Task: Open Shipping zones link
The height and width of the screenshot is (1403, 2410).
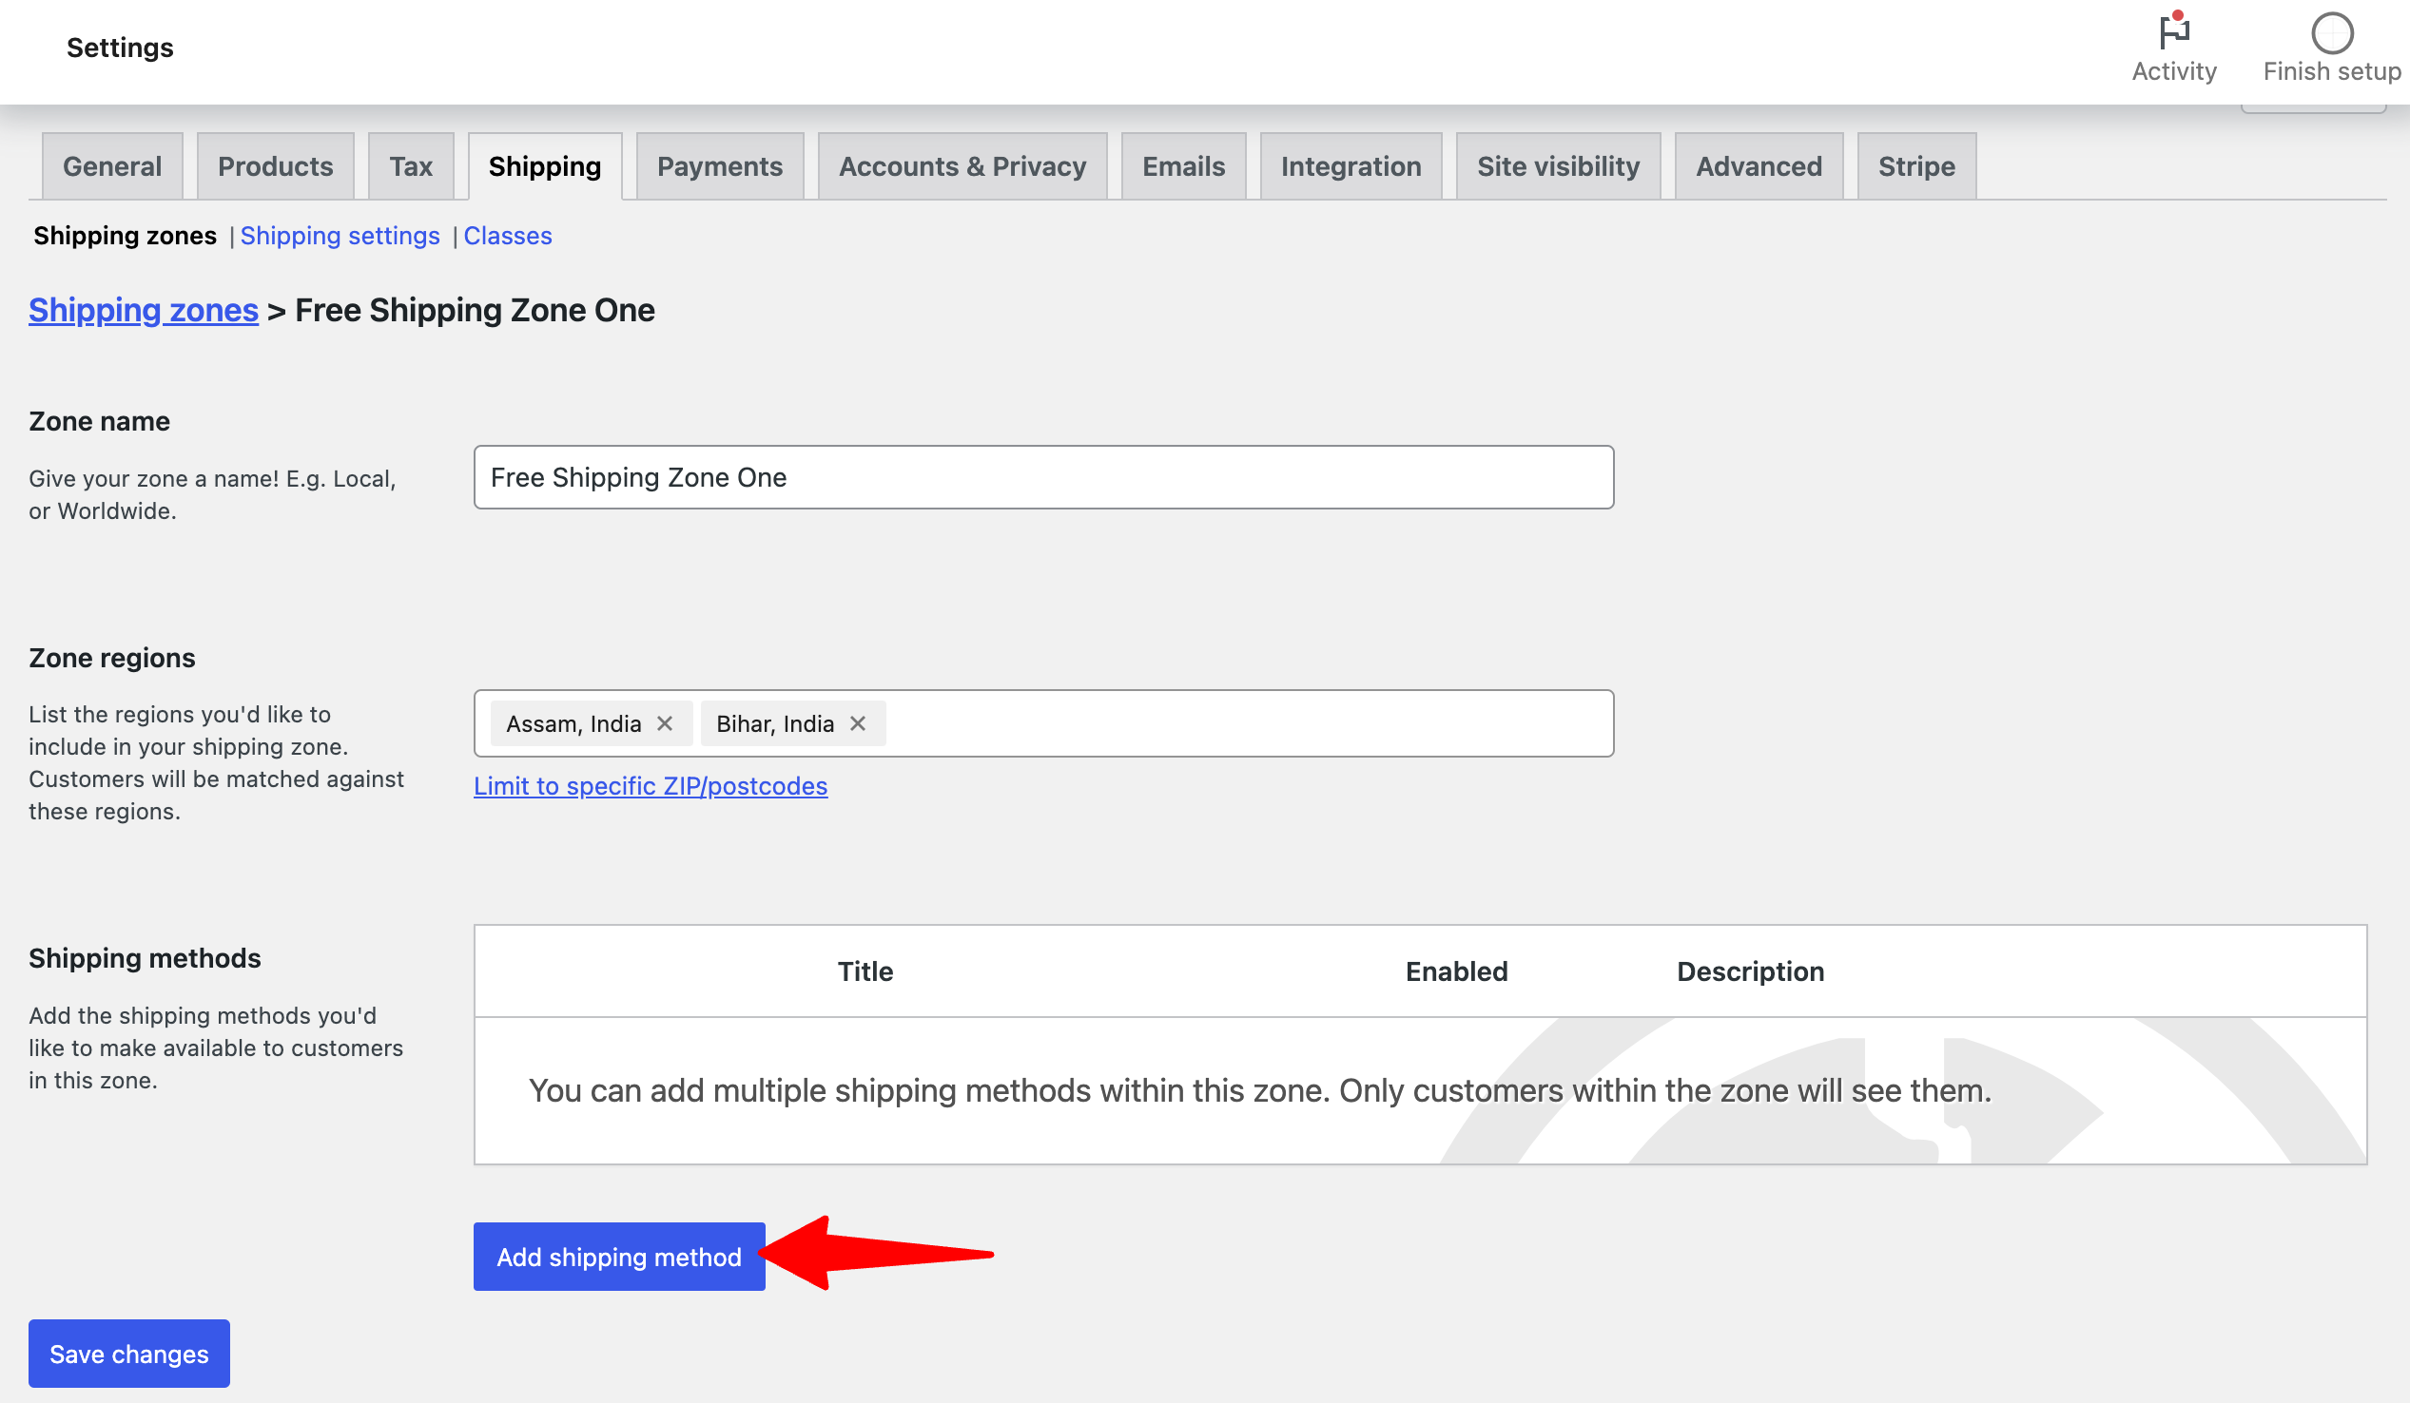Action: click(144, 309)
